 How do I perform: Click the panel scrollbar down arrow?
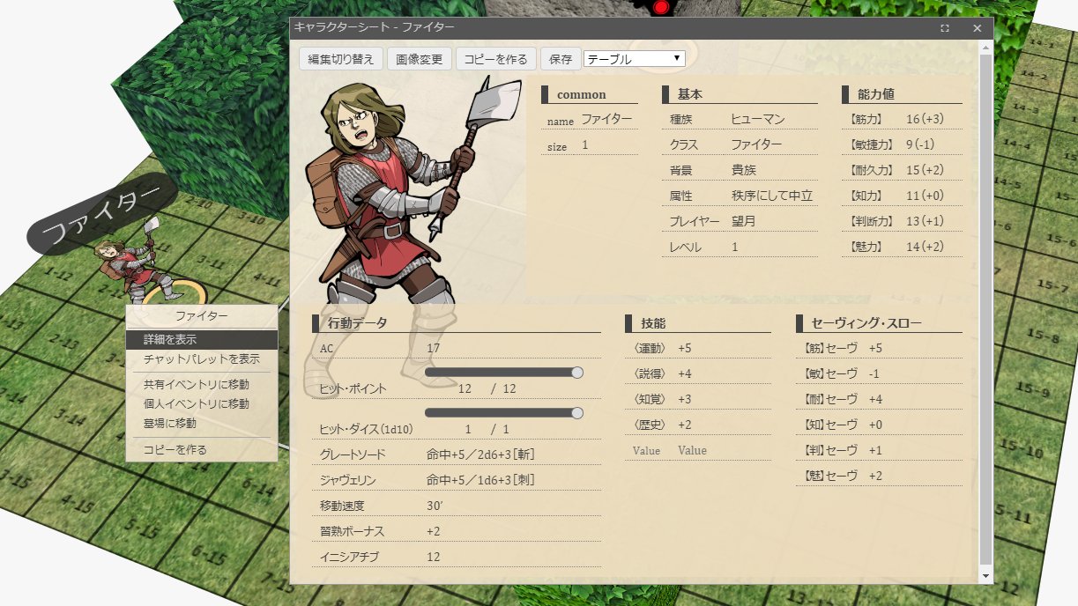click(x=985, y=575)
